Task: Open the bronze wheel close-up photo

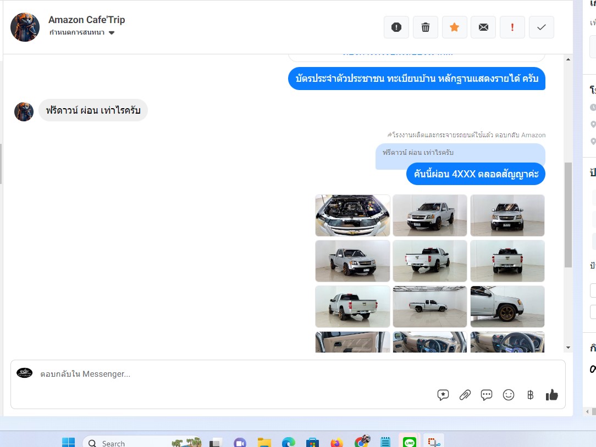Action: click(507, 306)
